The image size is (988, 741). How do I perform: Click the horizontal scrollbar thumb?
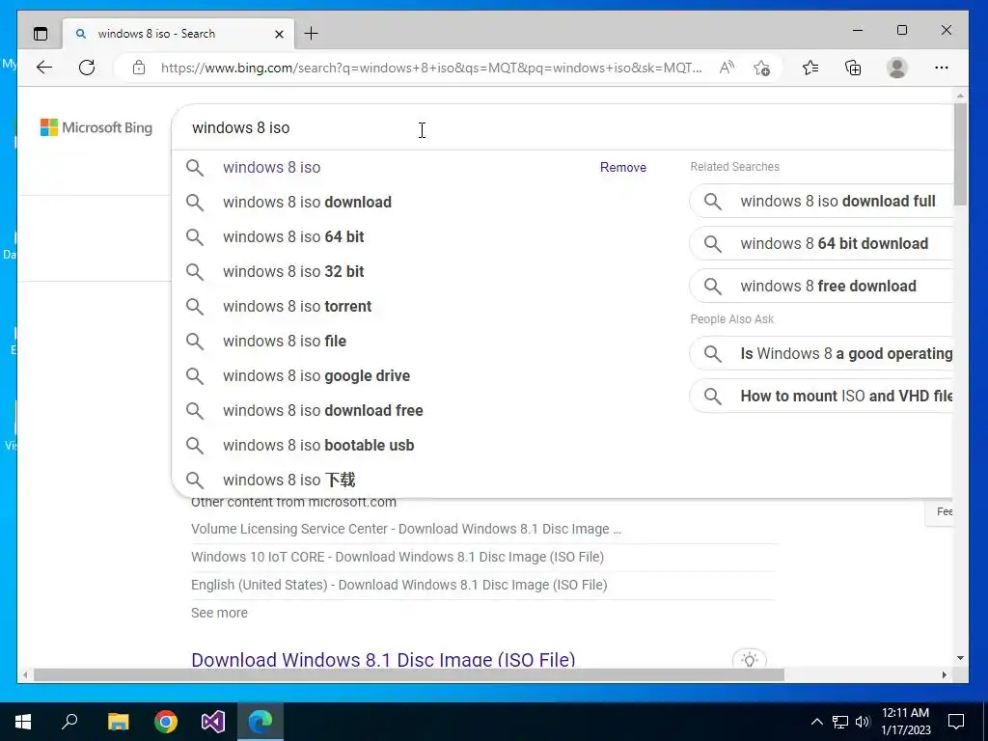pyautogui.click(x=409, y=674)
